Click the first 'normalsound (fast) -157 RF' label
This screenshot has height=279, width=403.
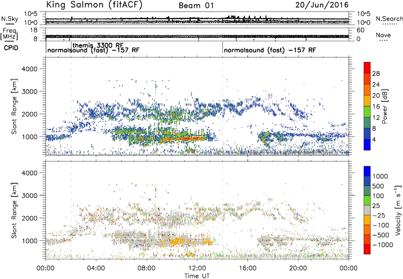(93, 50)
